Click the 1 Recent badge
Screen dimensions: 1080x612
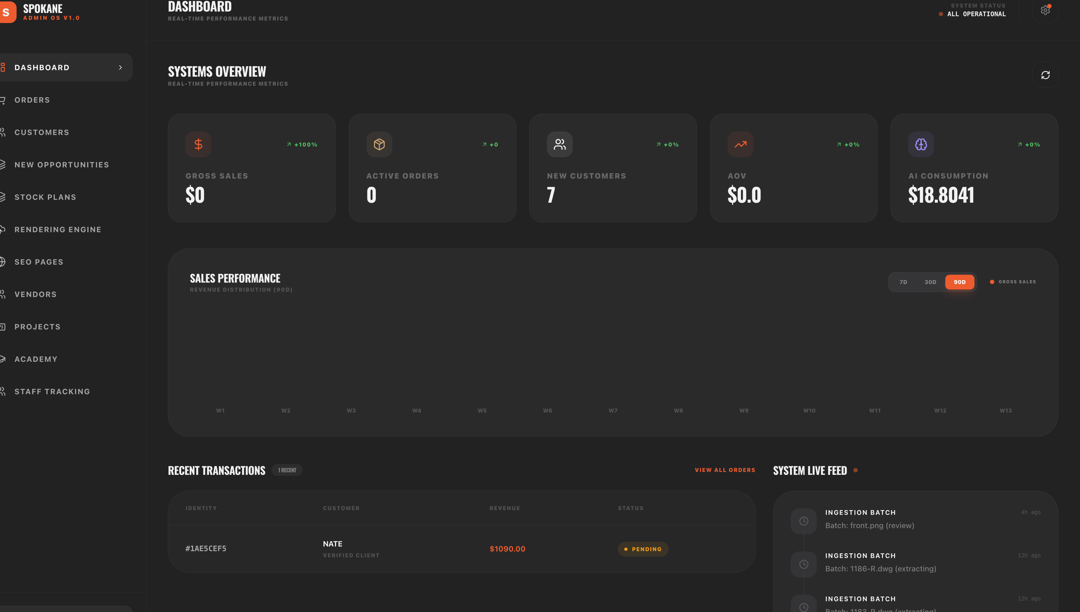(287, 470)
